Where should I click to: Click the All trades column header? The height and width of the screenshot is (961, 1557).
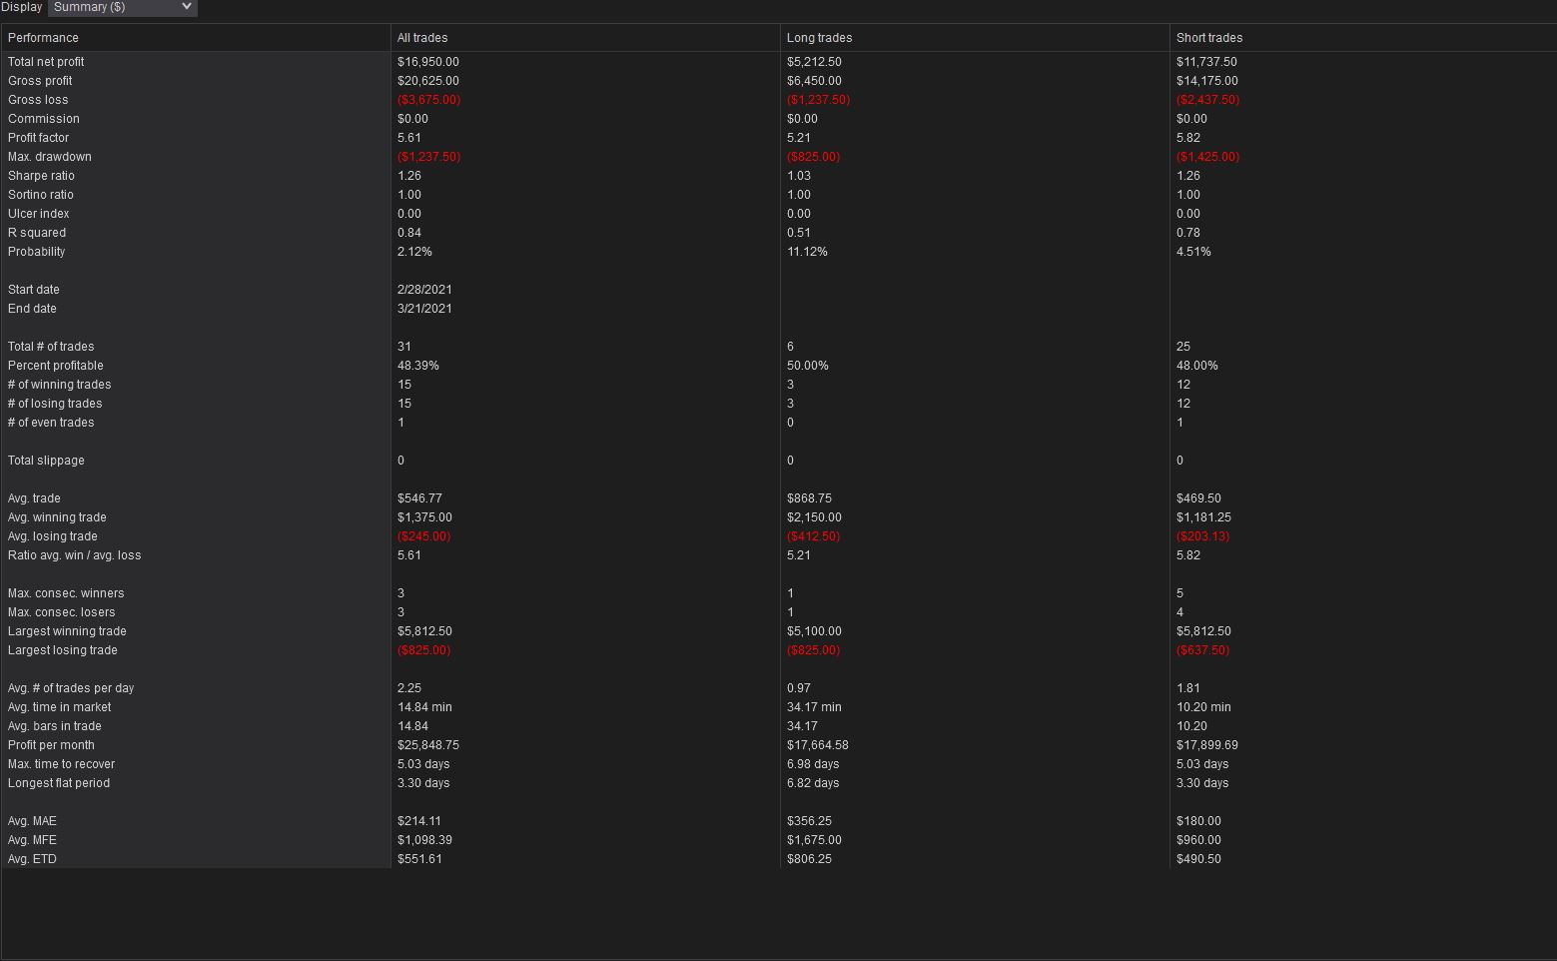tap(585, 38)
